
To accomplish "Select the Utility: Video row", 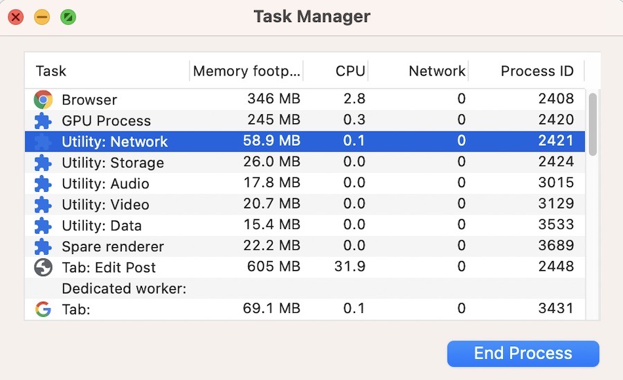I will tap(305, 205).
